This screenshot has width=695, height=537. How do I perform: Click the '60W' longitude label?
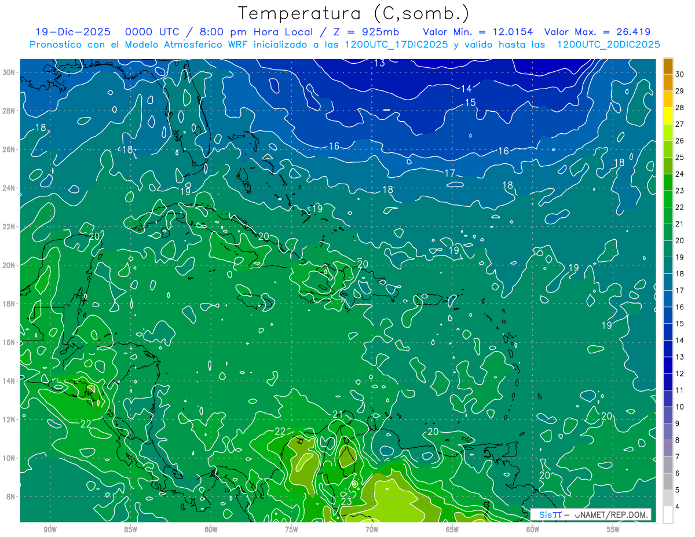(x=532, y=529)
